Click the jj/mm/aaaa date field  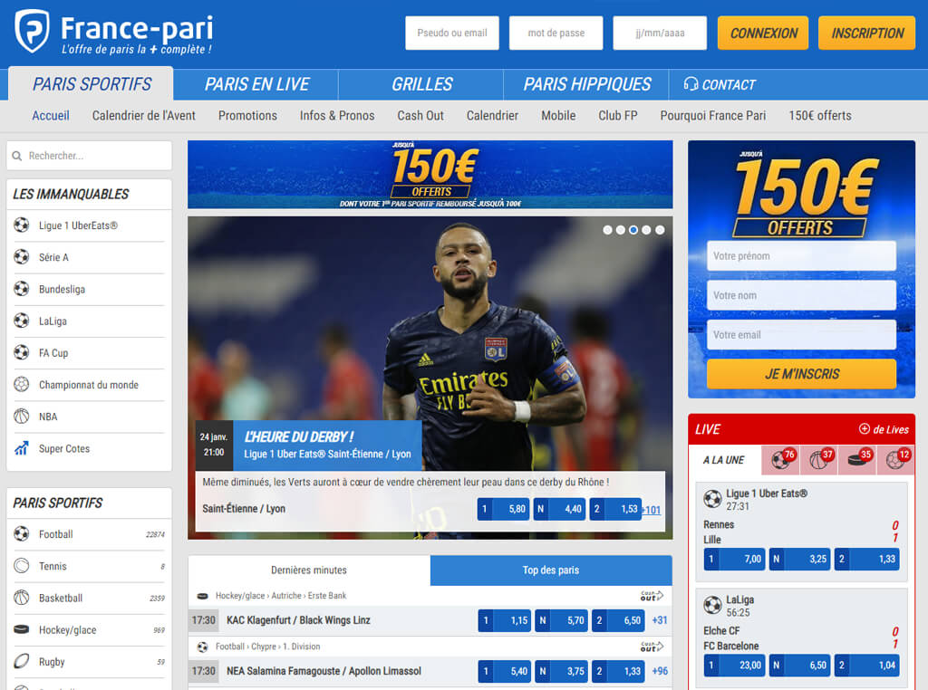[660, 34]
